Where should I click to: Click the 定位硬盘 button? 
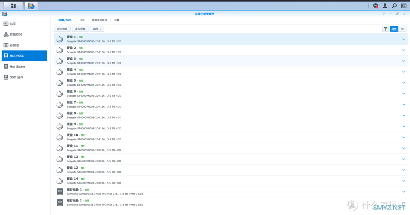click(80, 29)
